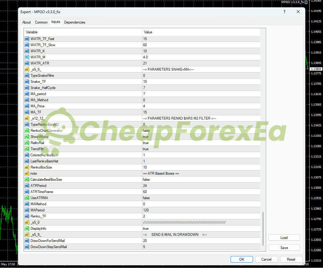
Task: Click the integer icon beside DrawDownForSendMail
Action: tap(27, 241)
